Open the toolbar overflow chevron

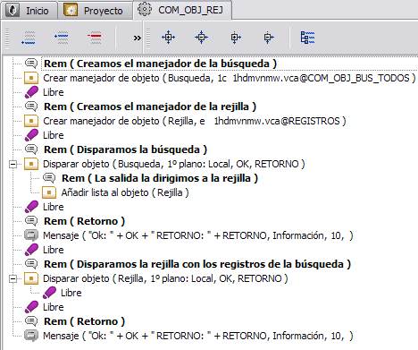click(137, 38)
